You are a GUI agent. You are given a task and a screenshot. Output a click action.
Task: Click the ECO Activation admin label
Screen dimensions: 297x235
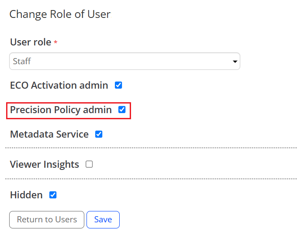pos(59,85)
